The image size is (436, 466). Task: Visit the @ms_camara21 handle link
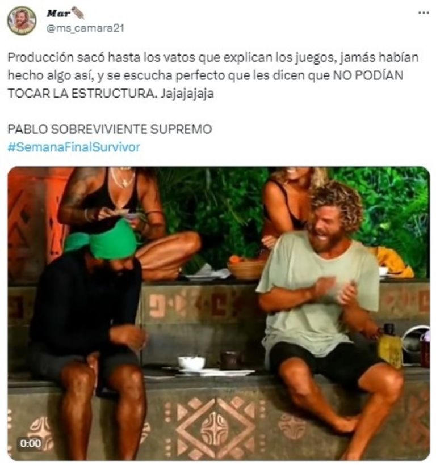coord(85,28)
